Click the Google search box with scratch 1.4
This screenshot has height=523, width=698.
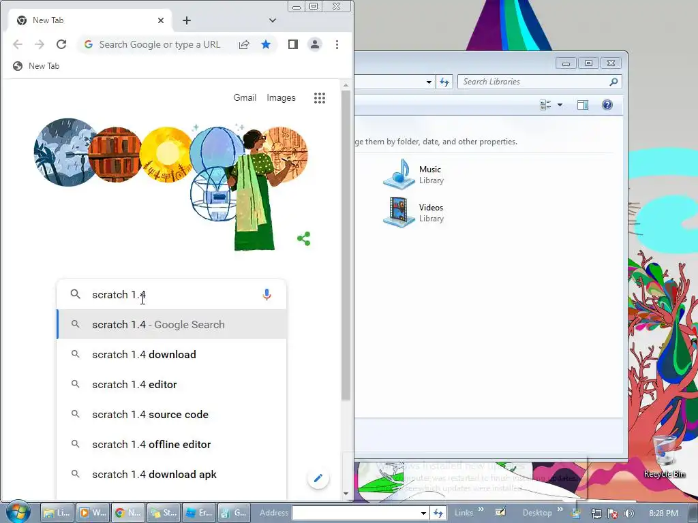point(171,294)
